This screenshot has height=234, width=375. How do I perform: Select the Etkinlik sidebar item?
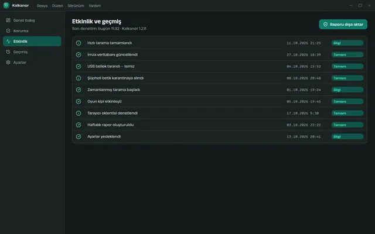32,42
